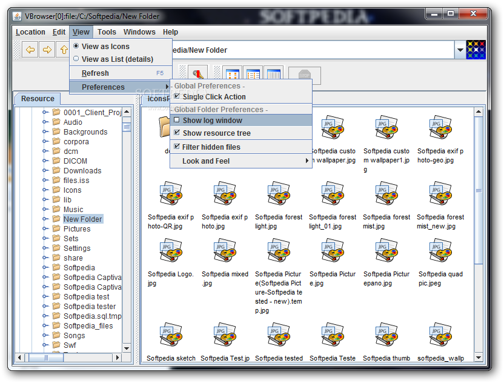
Task: Open Softpedia exif photo-geo.jpg icon
Action: 440,128
